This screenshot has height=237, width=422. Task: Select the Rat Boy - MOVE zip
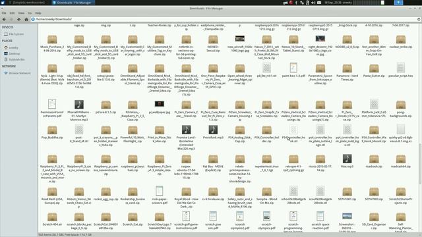tap(213, 159)
